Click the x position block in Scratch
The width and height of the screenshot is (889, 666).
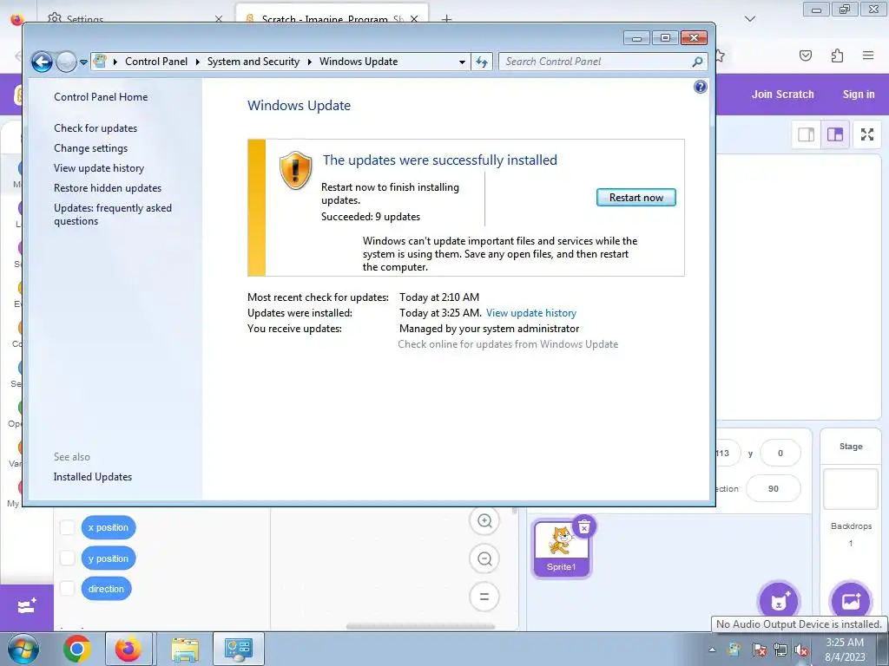pyautogui.click(x=109, y=527)
